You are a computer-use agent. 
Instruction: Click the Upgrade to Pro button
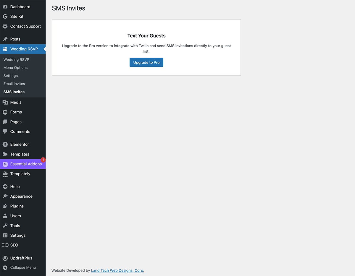click(x=146, y=62)
